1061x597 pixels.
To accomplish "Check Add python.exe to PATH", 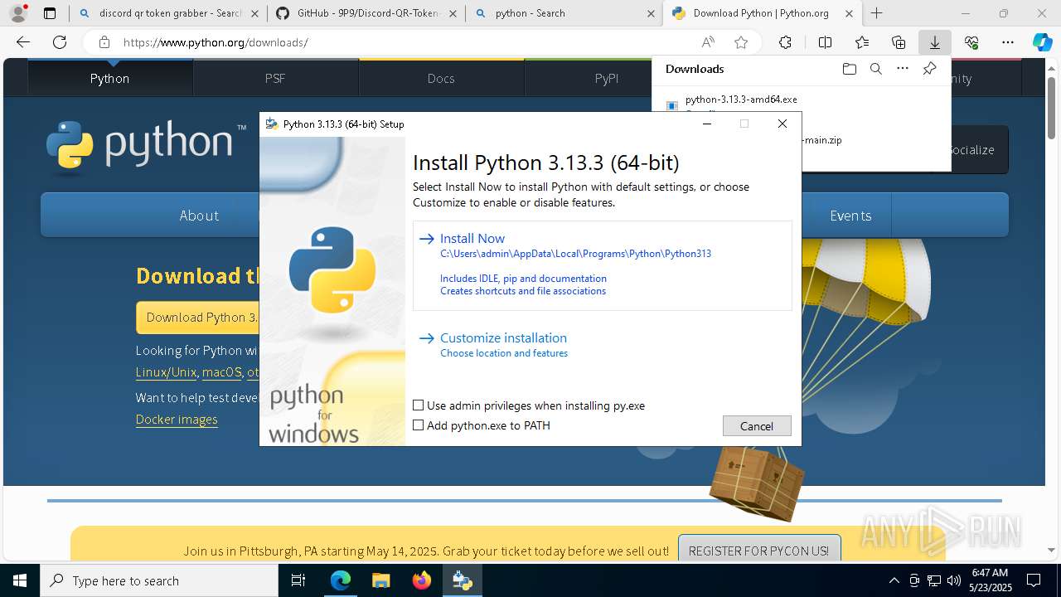I will [419, 425].
